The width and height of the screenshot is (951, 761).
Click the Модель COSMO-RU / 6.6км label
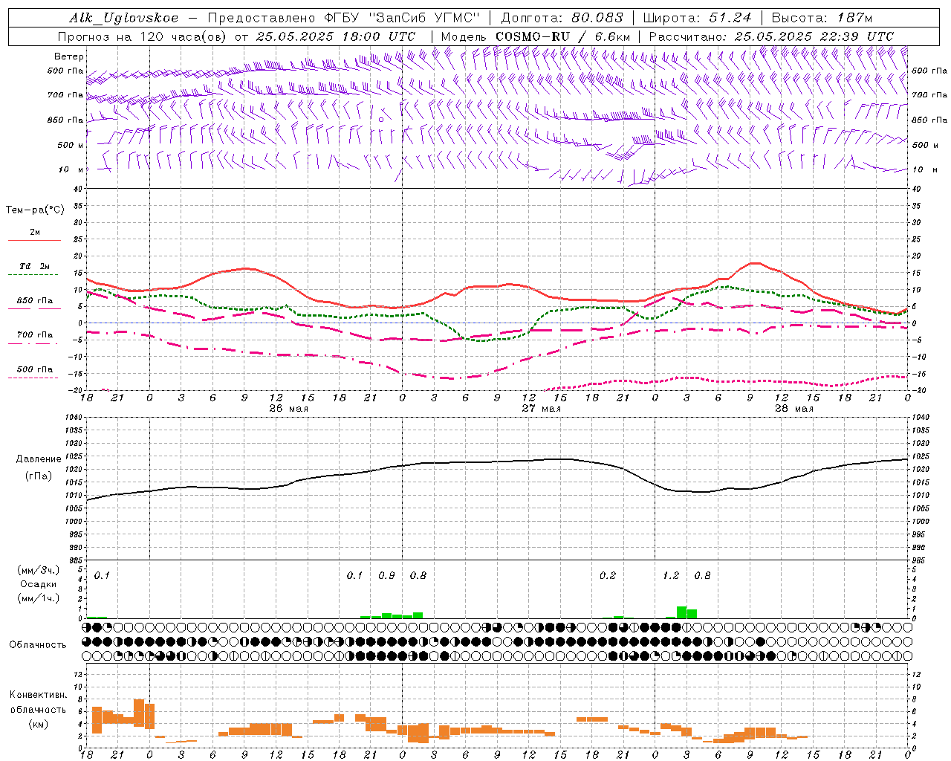[x=536, y=36]
